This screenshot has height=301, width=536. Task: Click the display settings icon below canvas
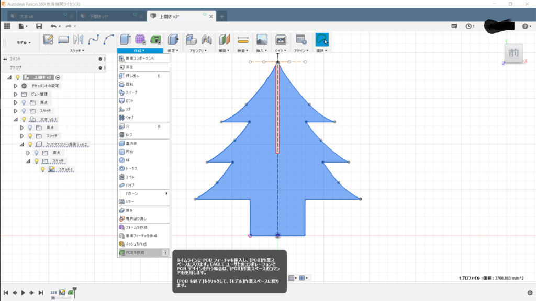click(x=292, y=278)
